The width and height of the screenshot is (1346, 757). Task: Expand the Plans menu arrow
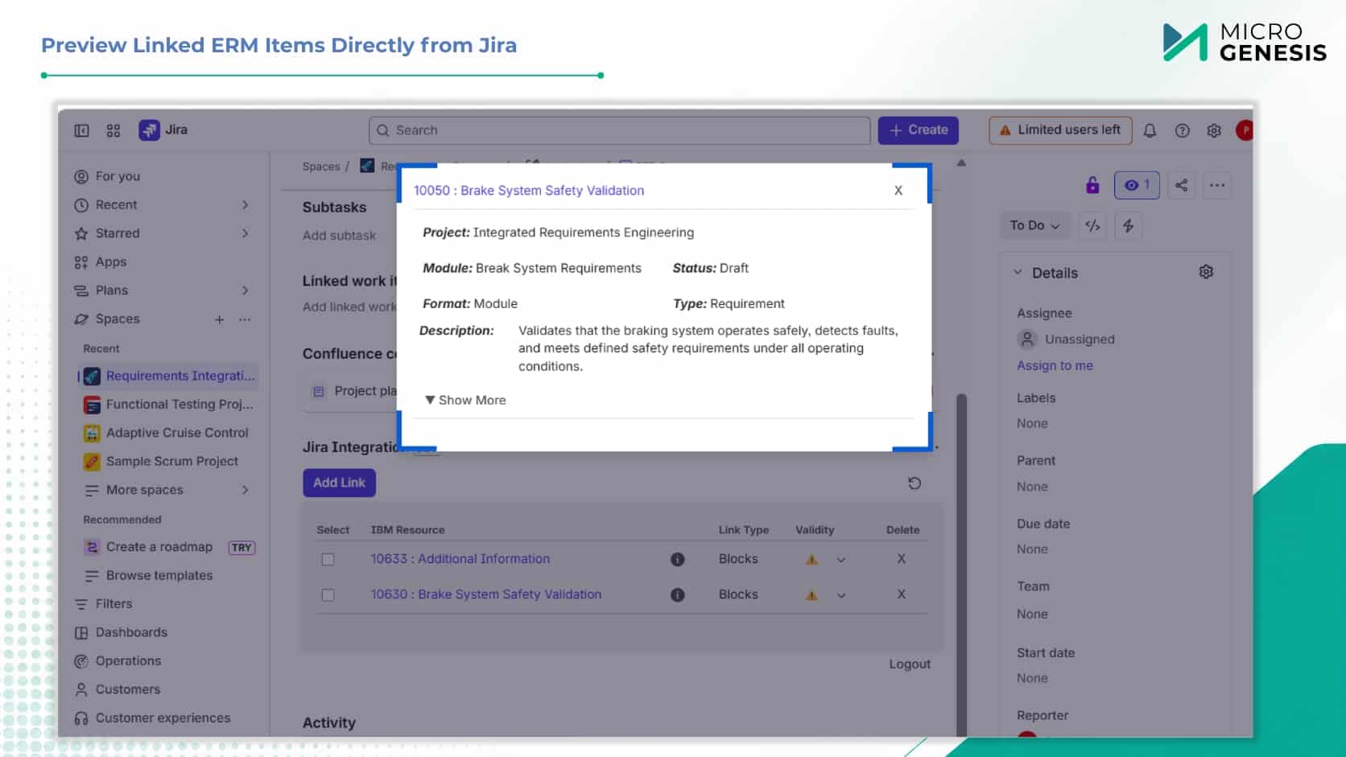tap(245, 290)
